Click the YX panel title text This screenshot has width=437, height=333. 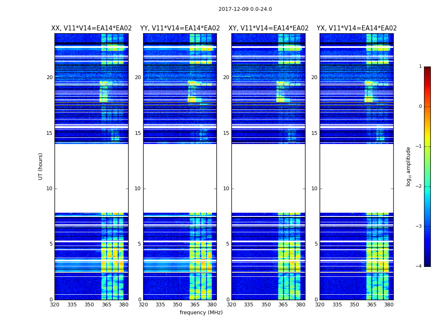[x=357, y=28]
